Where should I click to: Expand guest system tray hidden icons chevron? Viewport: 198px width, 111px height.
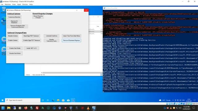point(173,100)
